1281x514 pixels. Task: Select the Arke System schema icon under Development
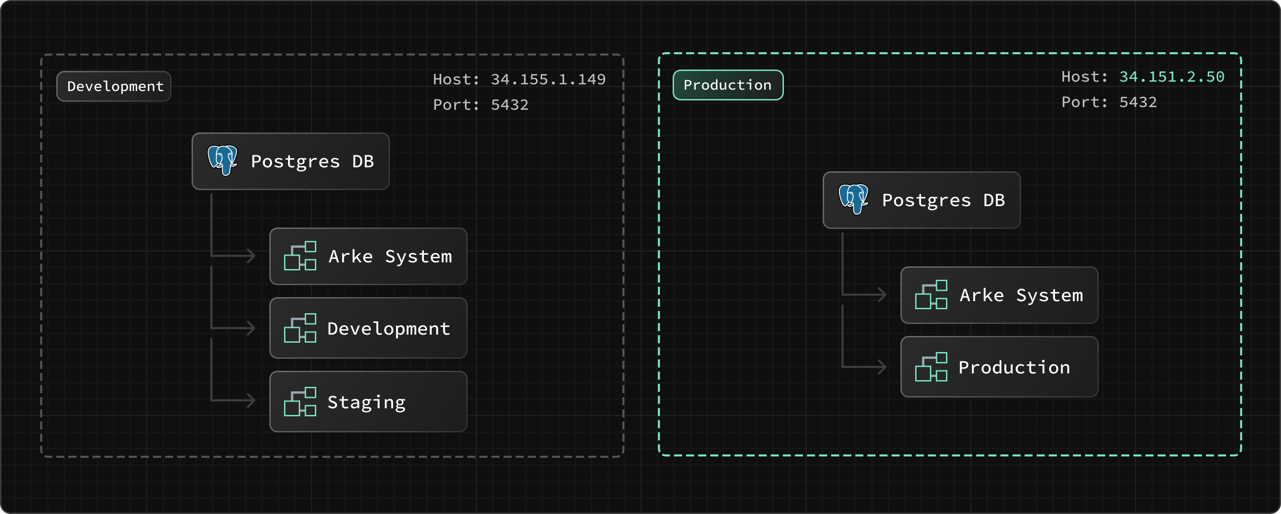click(300, 256)
